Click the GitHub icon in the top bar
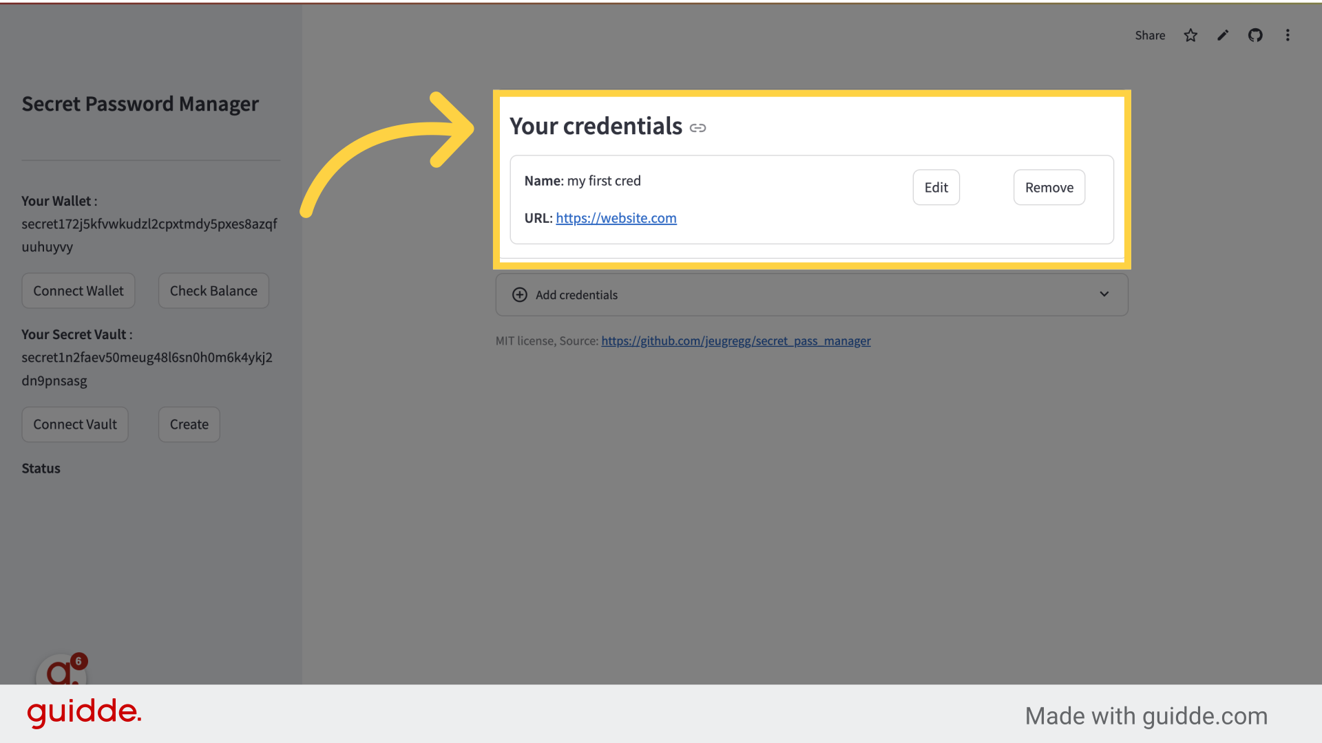 pos(1255,34)
